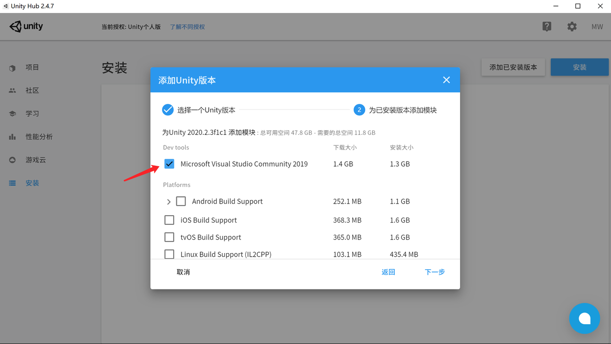The height and width of the screenshot is (344, 611).
Task: Click 返回 to go back
Action: point(388,272)
